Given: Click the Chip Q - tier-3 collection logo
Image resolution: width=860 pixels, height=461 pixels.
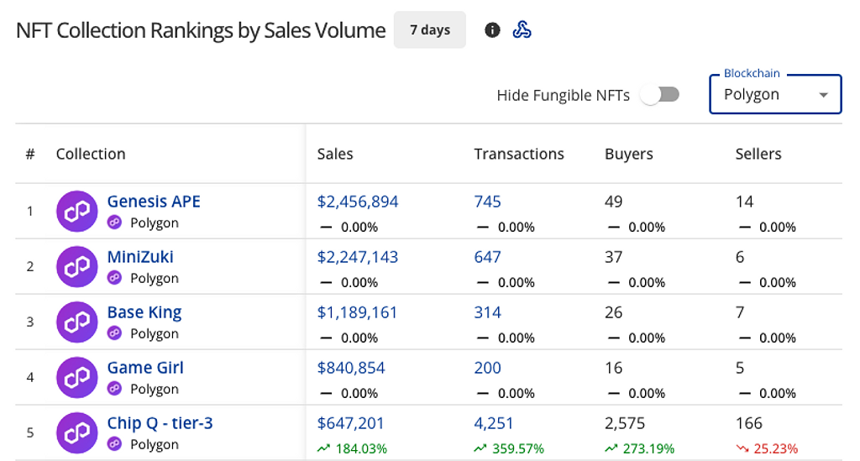Looking at the screenshot, I should pos(77,433).
